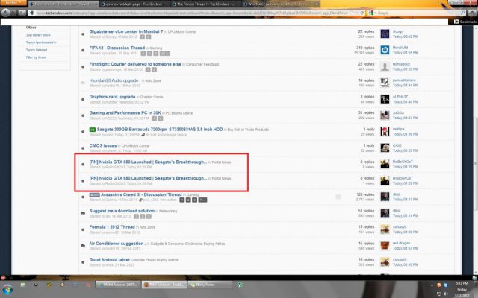Click the replied icon beside Suggest me a download solution

pyautogui.click(x=83, y=214)
